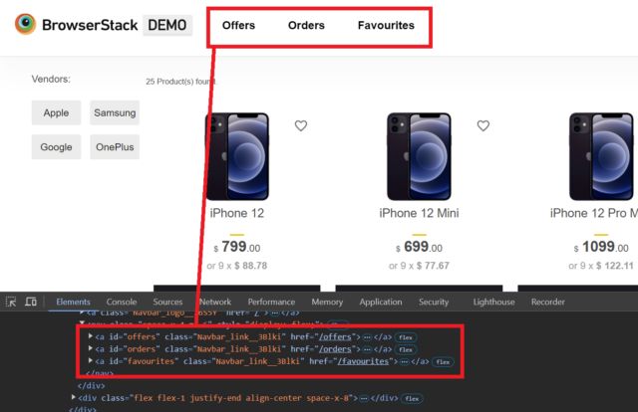This screenshot has width=638, height=412.
Task: Open the Console tab in DevTools
Action: tap(122, 302)
